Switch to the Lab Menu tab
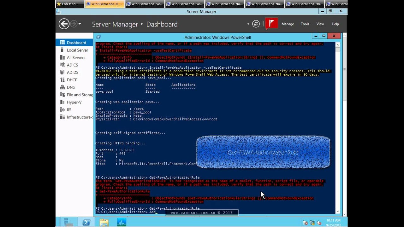The height and width of the screenshot is (227, 404). coord(69,4)
